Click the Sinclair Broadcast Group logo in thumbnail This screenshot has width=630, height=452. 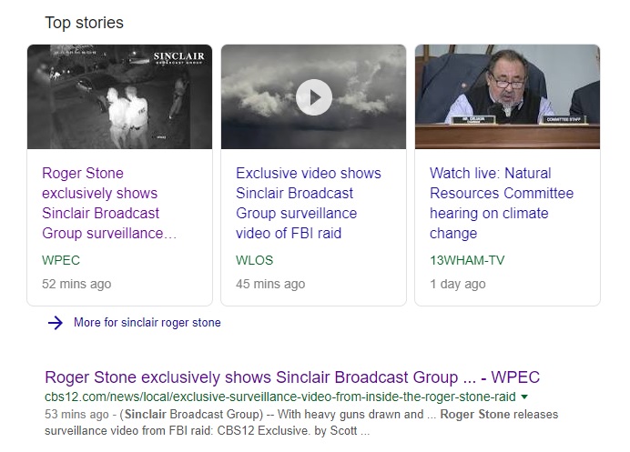(179, 59)
